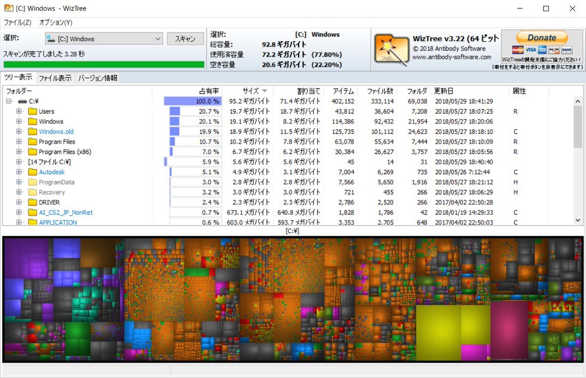Click the C: drive icon in tree
This screenshot has width=586, height=378.
tap(22, 101)
